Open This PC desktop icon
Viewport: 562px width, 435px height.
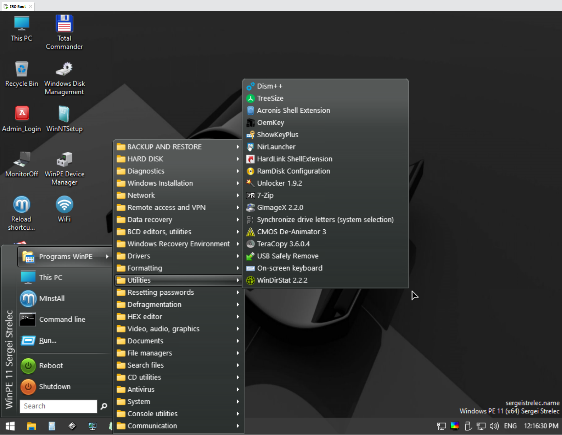(x=22, y=29)
